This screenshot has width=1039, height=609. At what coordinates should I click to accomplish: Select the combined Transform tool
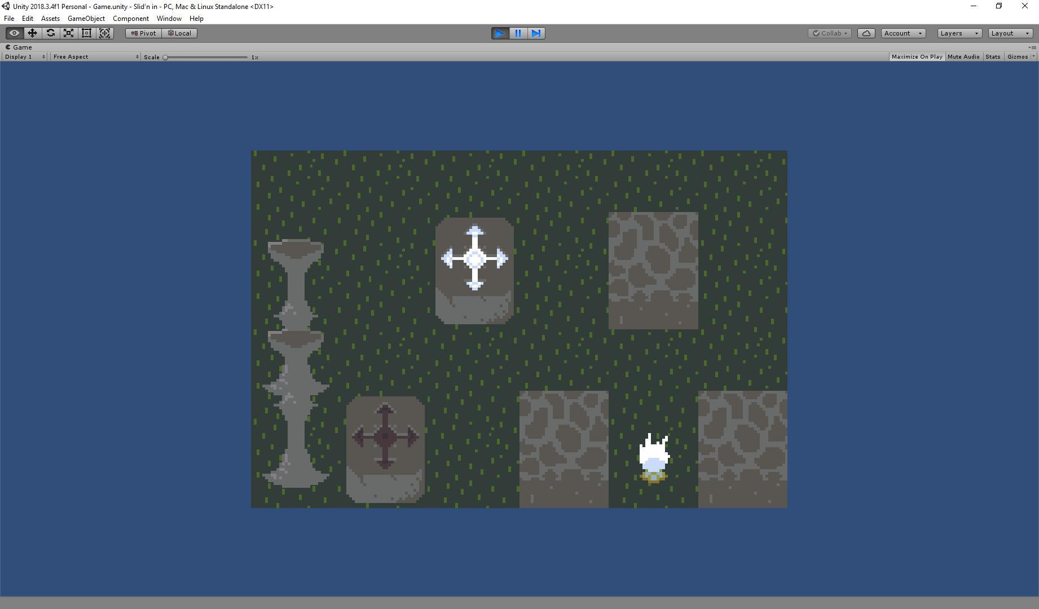105,33
